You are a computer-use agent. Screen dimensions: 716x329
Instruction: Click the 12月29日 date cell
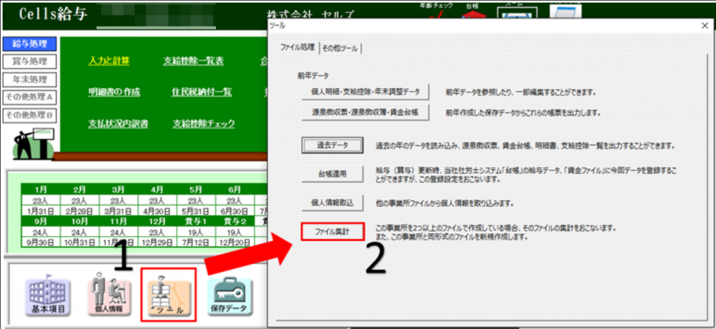point(157,242)
